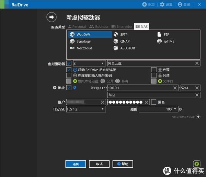Close the RaiDrive window
The height and width of the screenshot is (177, 206).
[x=199, y=4]
